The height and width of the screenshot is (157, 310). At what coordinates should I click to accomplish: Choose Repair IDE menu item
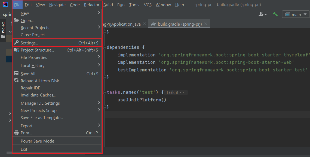point(57,88)
